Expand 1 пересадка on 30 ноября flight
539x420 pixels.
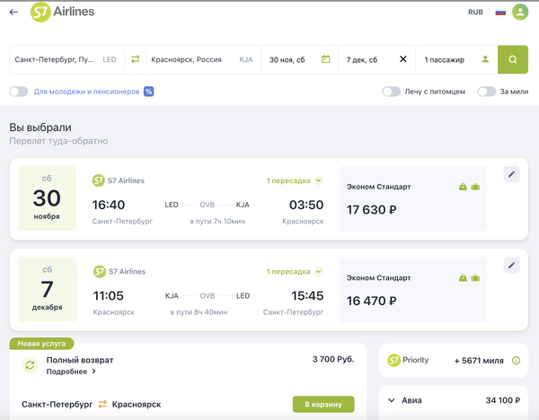(x=295, y=180)
